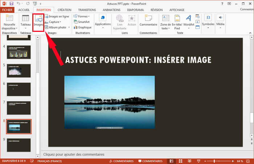Select slide 7 thumbnail
Image resolution: width=254 pixels, height=164 pixels.
(x=19, y=108)
